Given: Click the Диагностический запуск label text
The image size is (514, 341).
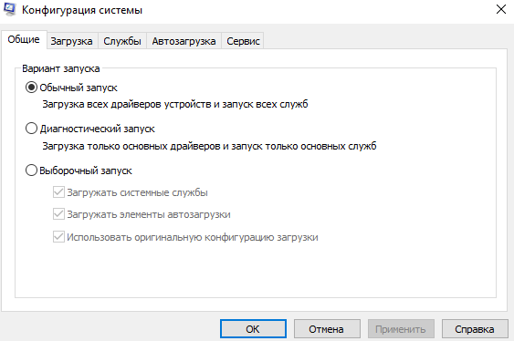Looking at the screenshot, I should point(97,129).
